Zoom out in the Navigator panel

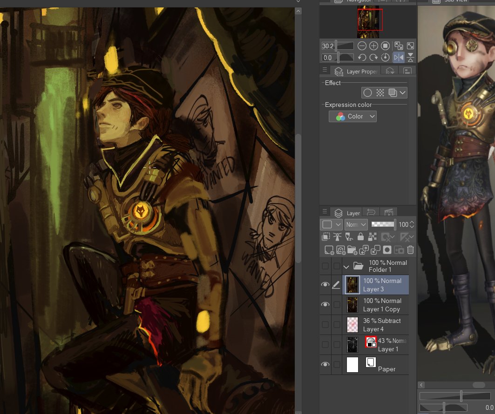pyautogui.click(x=362, y=46)
